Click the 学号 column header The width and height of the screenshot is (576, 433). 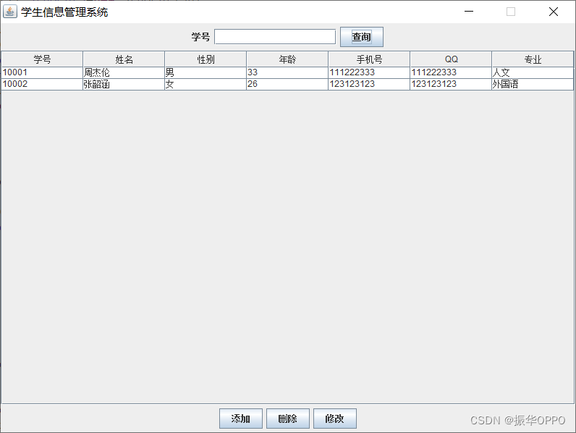pos(42,59)
